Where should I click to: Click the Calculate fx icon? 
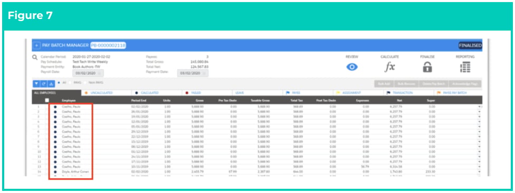pos(389,67)
